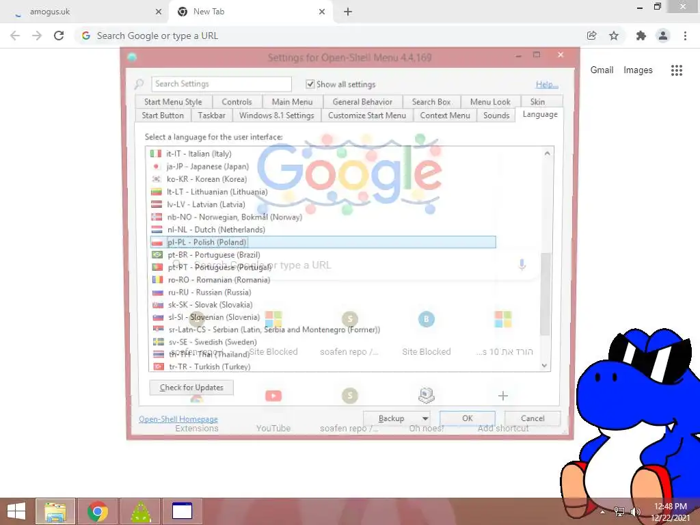
Task: Bookmark page with the star icon
Action: (614, 36)
